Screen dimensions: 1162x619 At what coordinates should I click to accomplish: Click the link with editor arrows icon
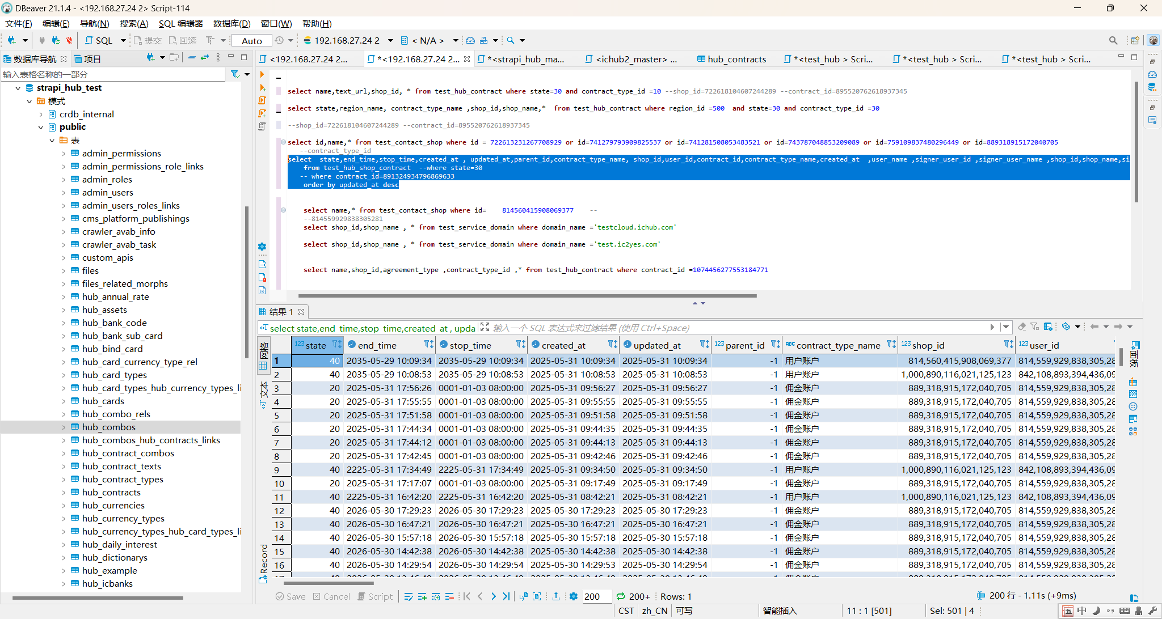point(205,58)
